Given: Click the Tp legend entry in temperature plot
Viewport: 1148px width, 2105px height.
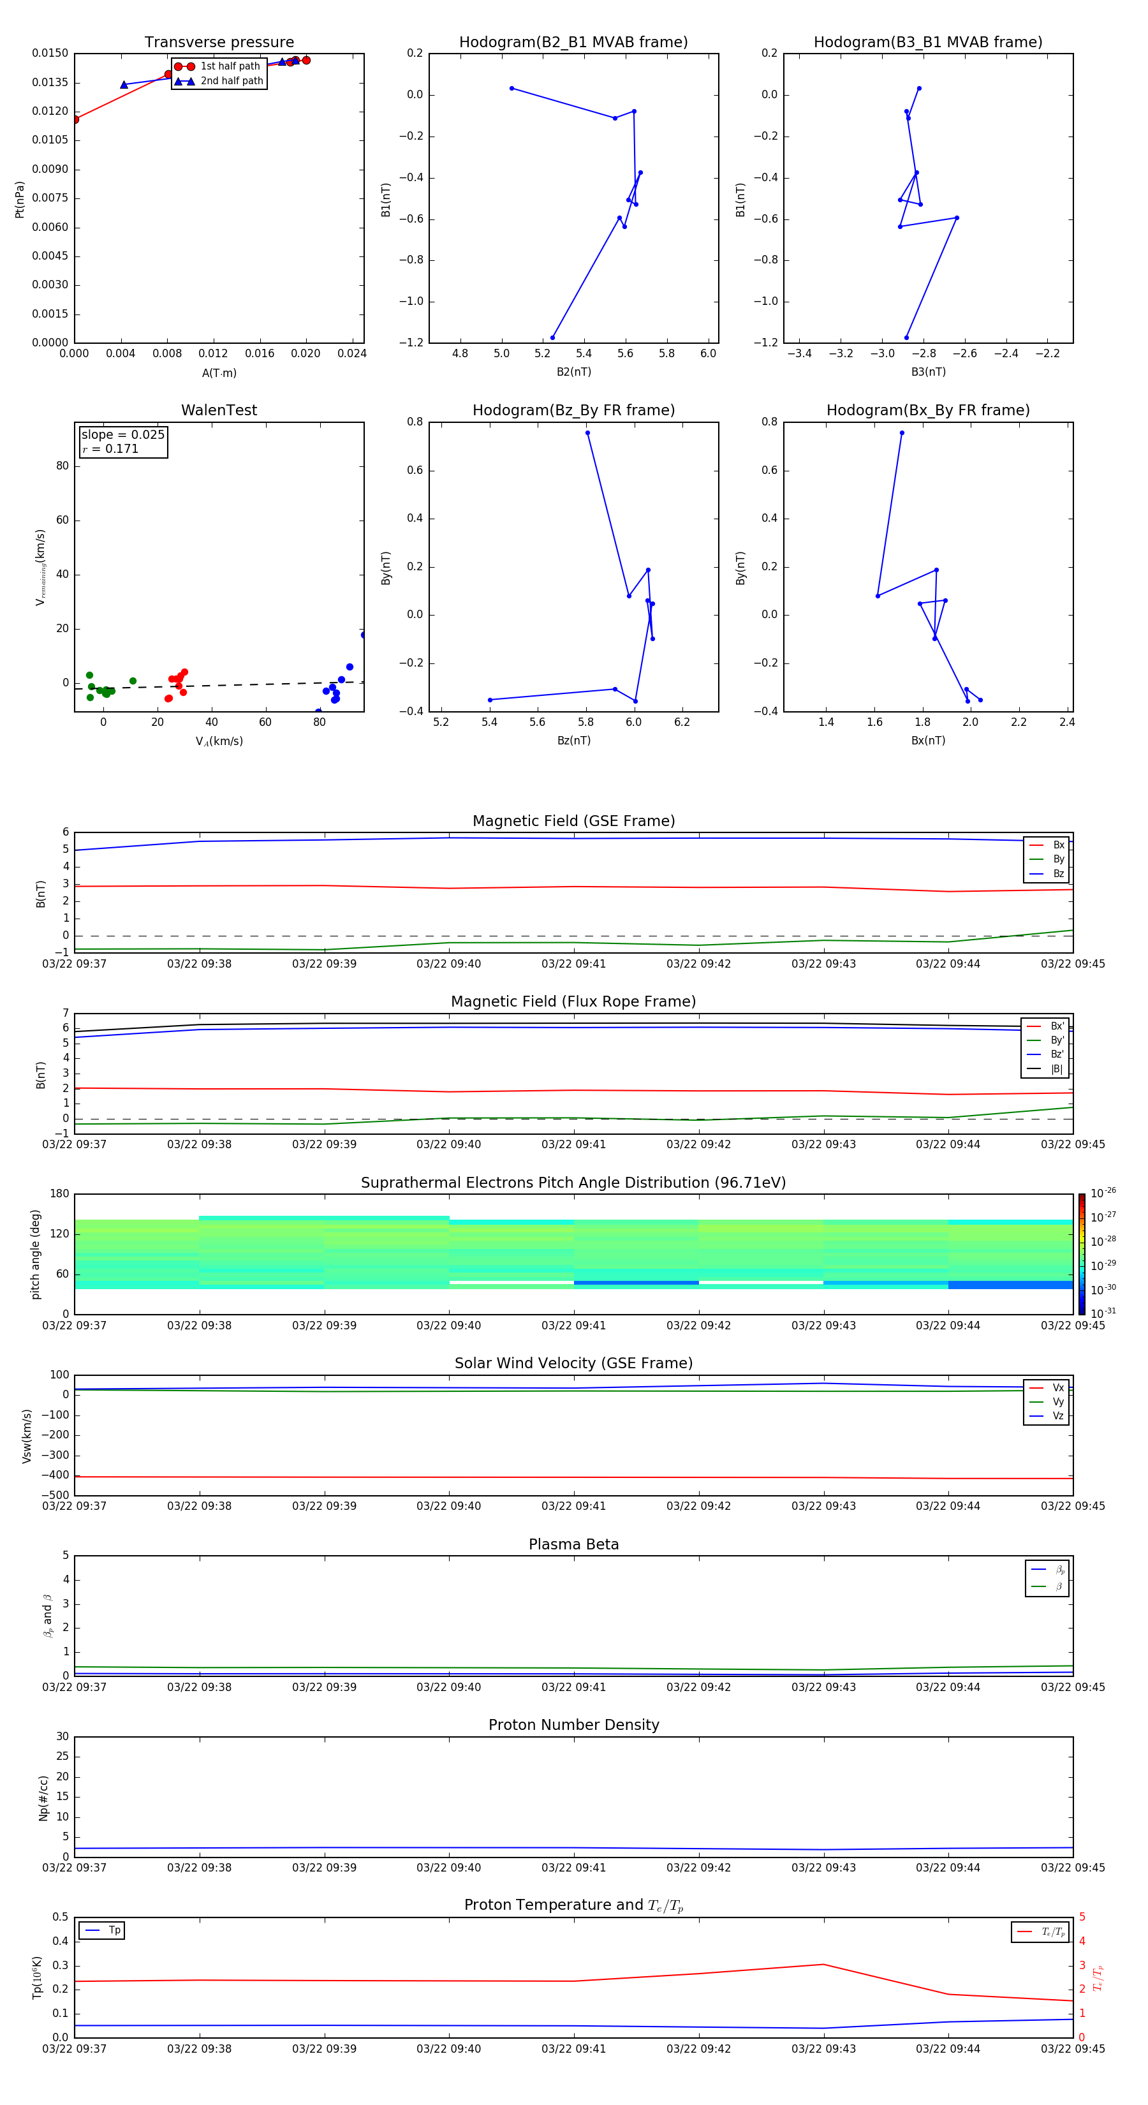Looking at the screenshot, I should coord(102,1931).
